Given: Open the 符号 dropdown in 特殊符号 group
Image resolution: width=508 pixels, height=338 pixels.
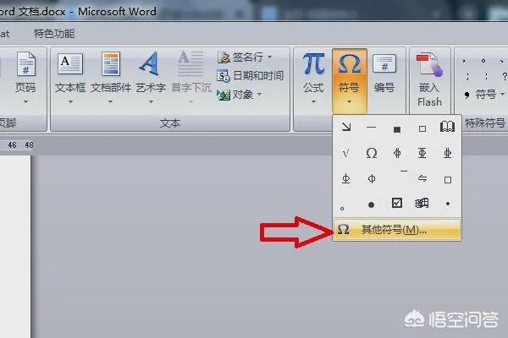Looking at the screenshot, I should [x=483, y=94].
